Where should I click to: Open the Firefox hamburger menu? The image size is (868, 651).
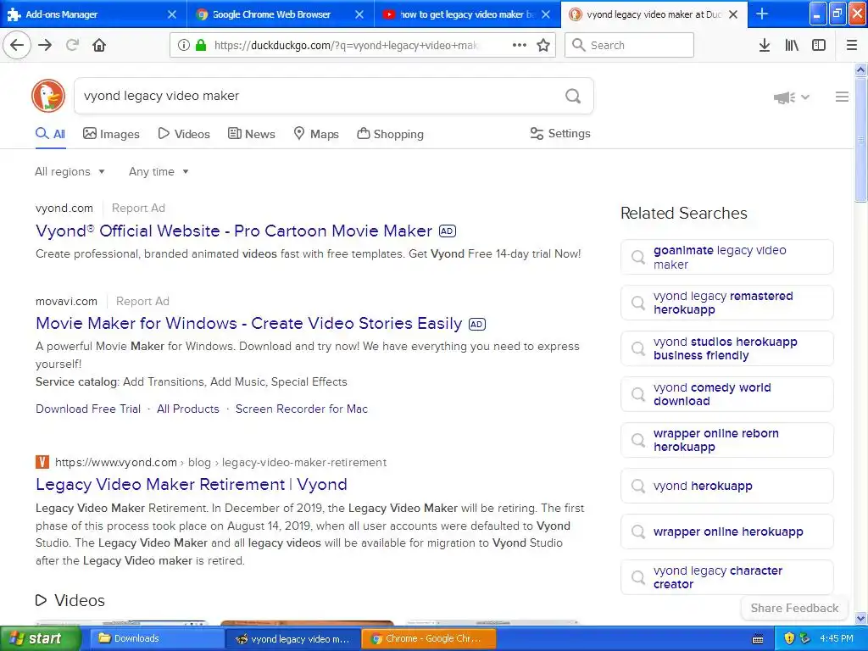point(852,45)
